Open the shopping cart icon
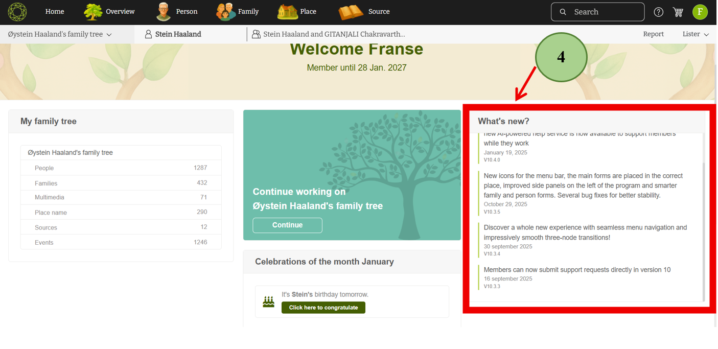The height and width of the screenshot is (349, 718). (x=678, y=12)
